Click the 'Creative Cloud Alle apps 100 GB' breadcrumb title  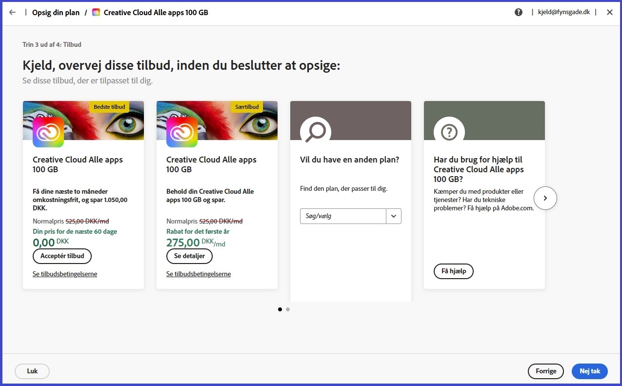tap(156, 13)
